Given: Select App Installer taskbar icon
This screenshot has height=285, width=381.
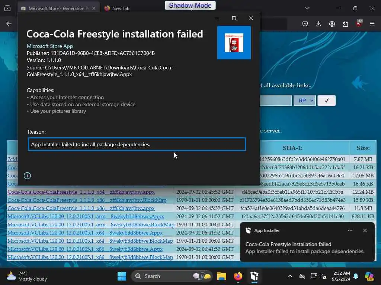Looking at the screenshot, I should click(x=254, y=276).
